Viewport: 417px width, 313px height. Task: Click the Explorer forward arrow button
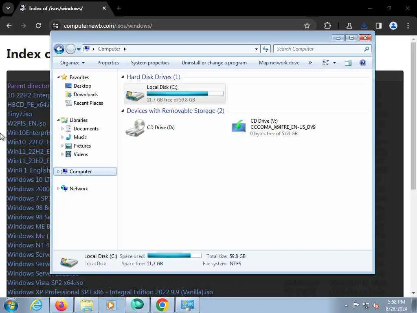pyautogui.click(x=70, y=49)
